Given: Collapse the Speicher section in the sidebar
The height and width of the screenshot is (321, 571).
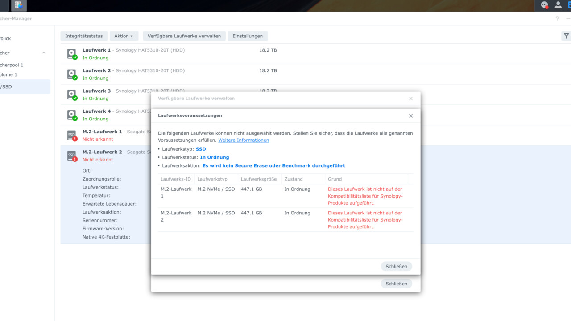Looking at the screenshot, I should (x=43, y=53).
